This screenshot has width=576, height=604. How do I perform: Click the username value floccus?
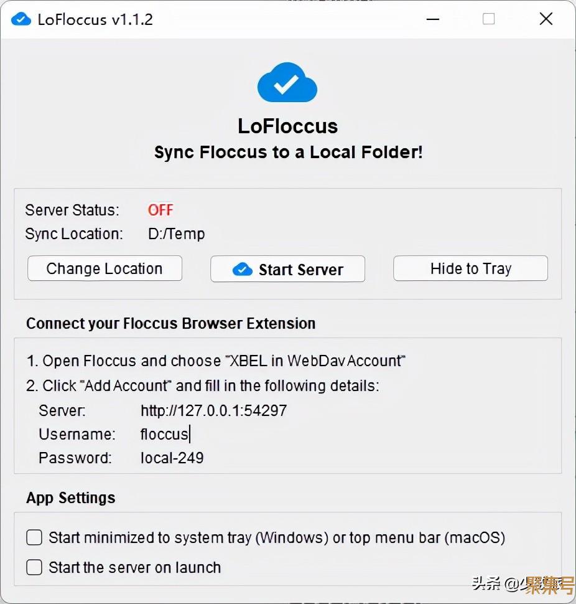pos(164,434)
